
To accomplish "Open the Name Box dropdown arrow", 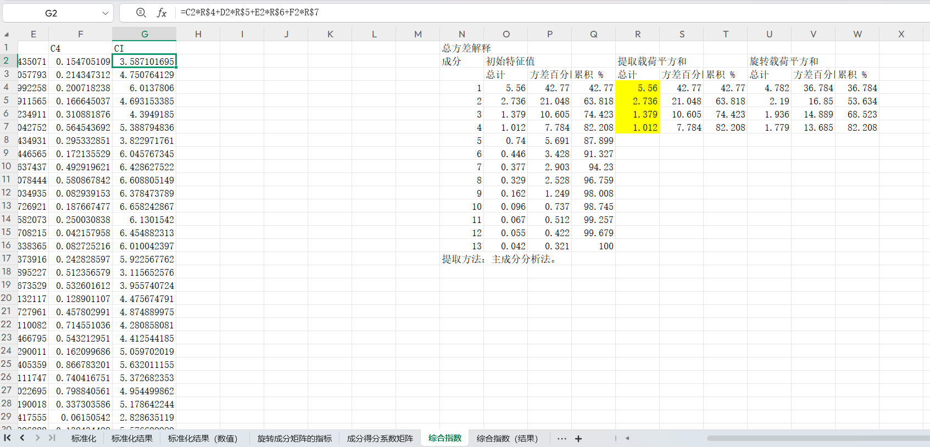I will coord(105,13).
